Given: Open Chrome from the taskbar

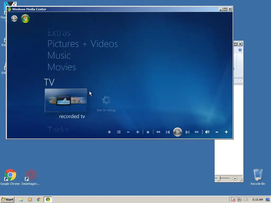Looking at the screenshot, I should coord(39,200).
